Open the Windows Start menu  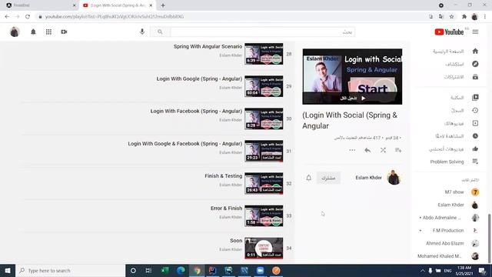pyautogui.click(x=8, y=270)
